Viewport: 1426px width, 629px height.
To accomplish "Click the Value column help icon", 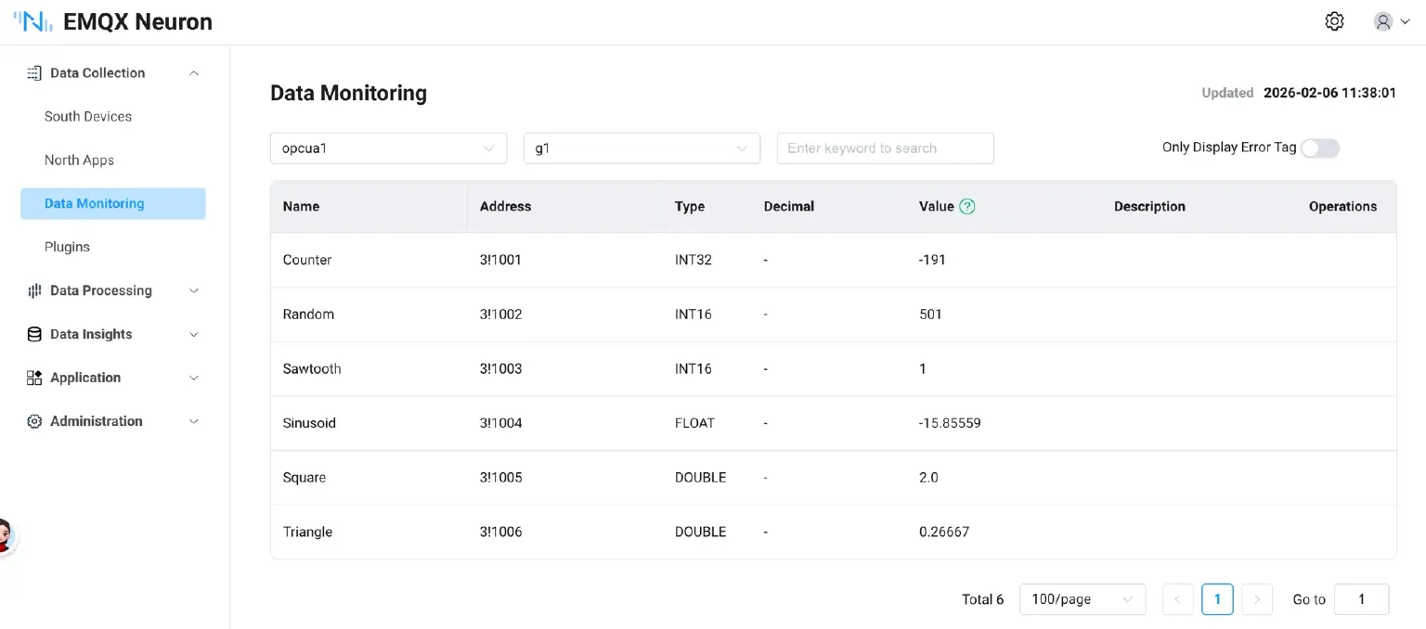I will click(966, 206).
